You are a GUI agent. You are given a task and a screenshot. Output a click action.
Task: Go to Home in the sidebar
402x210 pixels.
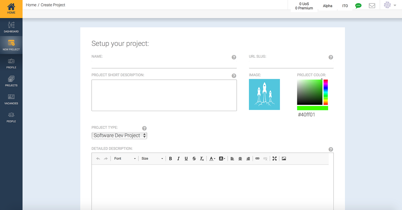point(11,9)
